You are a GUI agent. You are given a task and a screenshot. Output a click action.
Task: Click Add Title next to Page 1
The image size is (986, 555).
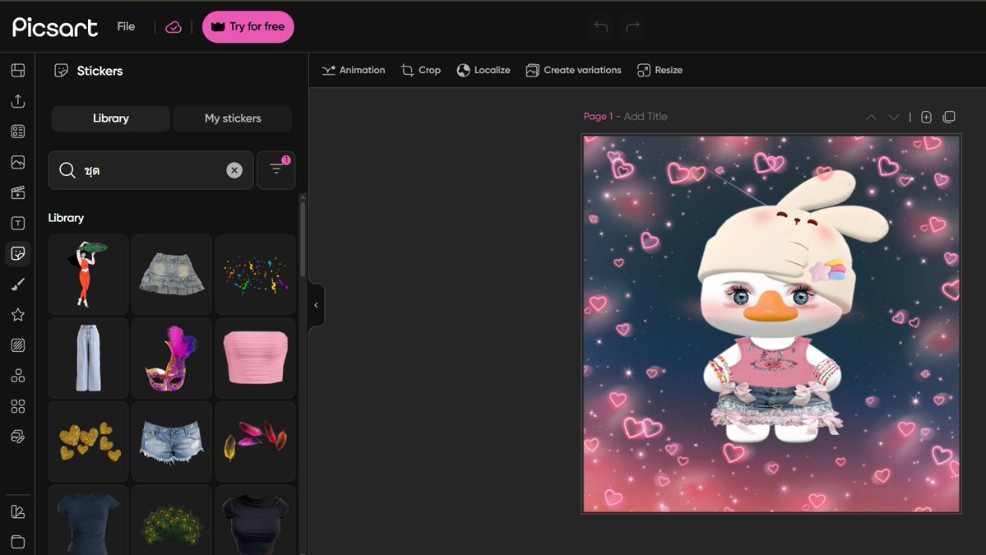pos(646,116)
